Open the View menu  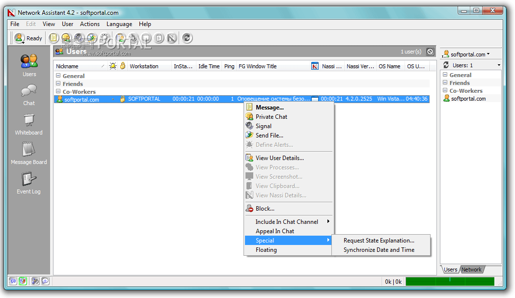[49, 24]
